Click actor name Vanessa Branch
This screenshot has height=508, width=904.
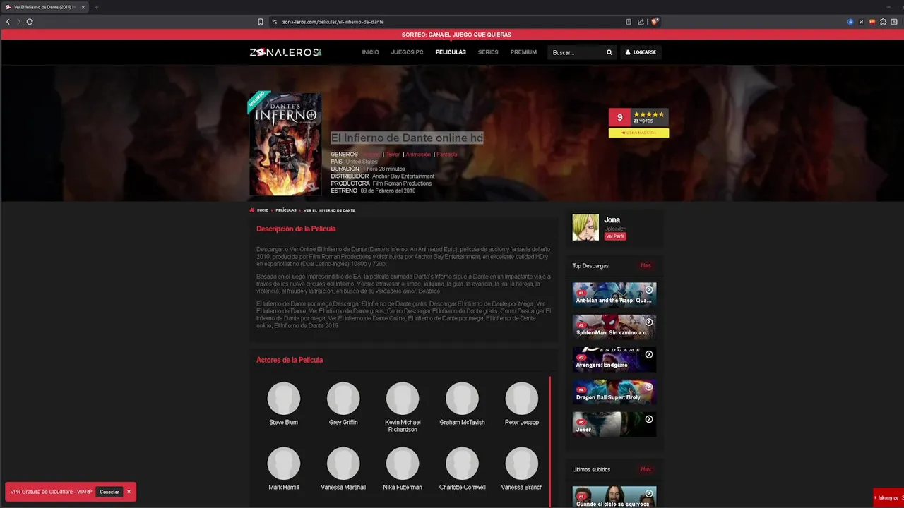(x=522, y=488)
